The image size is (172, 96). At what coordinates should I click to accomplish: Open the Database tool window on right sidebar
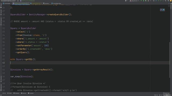(x=171, y=6)
